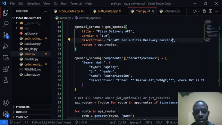Click the Synchronize Changes icon in status bar

27,122
